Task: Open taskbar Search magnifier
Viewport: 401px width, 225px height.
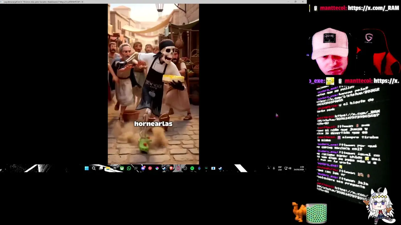Action: [94, 168]
